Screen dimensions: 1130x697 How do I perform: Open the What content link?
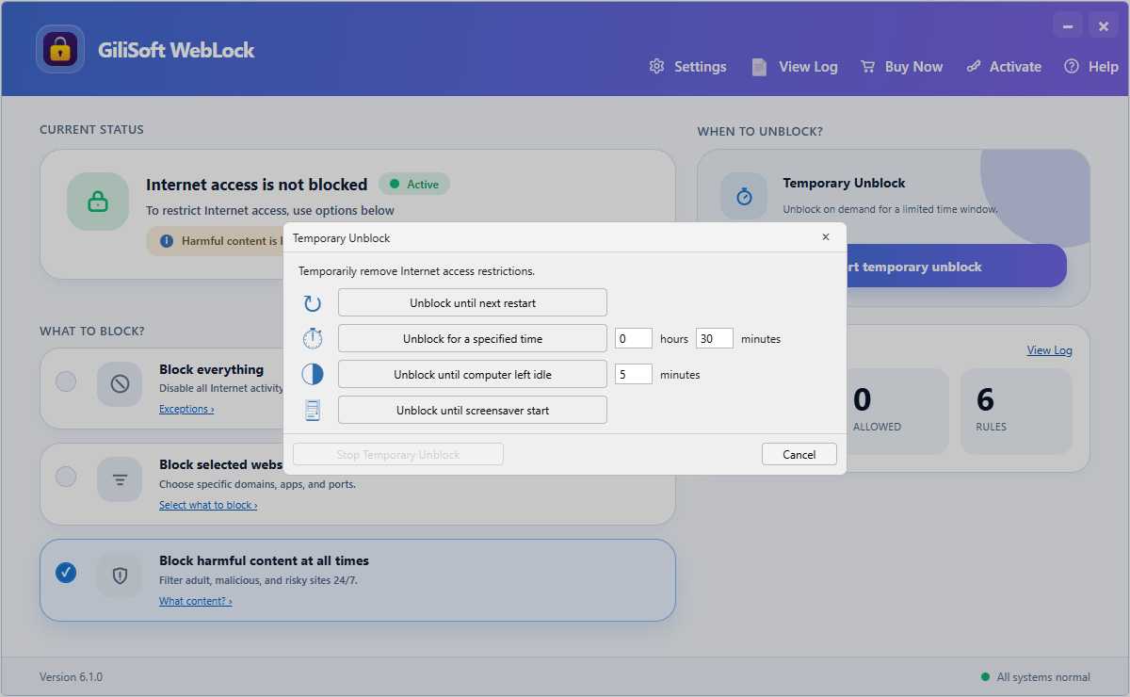196,601
